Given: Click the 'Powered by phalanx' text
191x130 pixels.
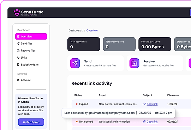Looking at the screenshot, I should (x=29, y=15).
